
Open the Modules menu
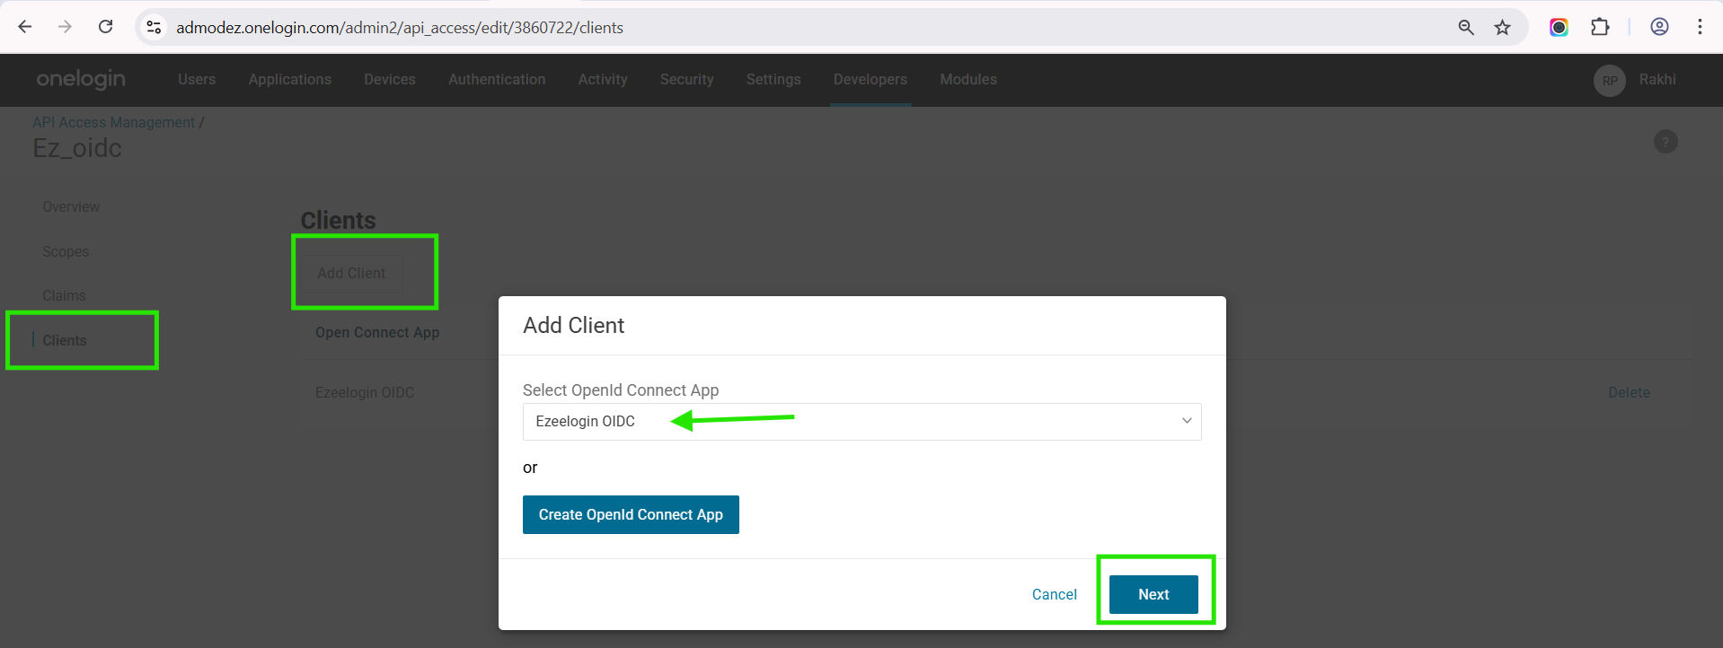click(x=968, y=79)
